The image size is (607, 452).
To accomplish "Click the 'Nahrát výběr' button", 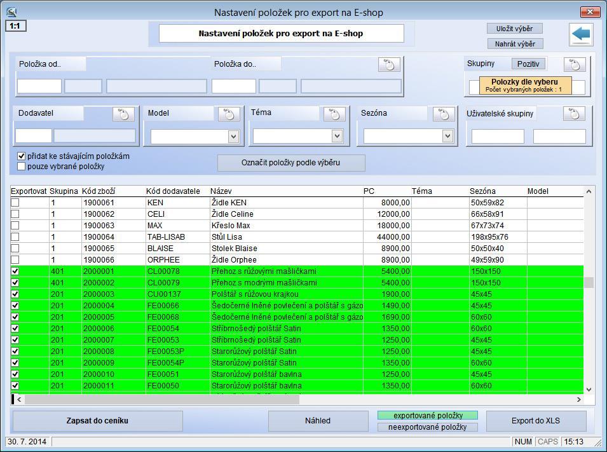I will [x=515, y=44].
